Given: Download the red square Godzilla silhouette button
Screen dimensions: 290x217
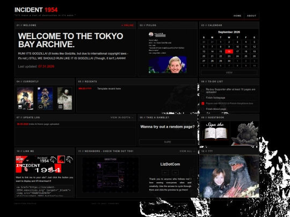Looking at the screenshot, I should [x=61, y=159].
